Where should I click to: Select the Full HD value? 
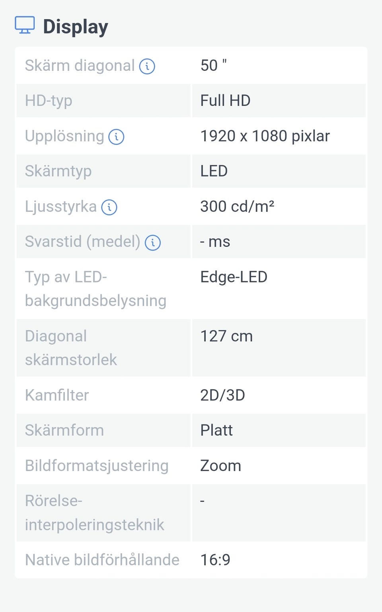coord(225,101)
